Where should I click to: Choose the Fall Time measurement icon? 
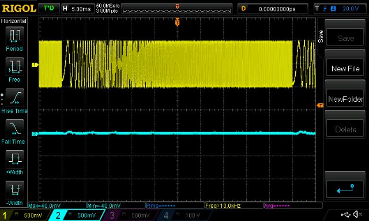(14, 128)
